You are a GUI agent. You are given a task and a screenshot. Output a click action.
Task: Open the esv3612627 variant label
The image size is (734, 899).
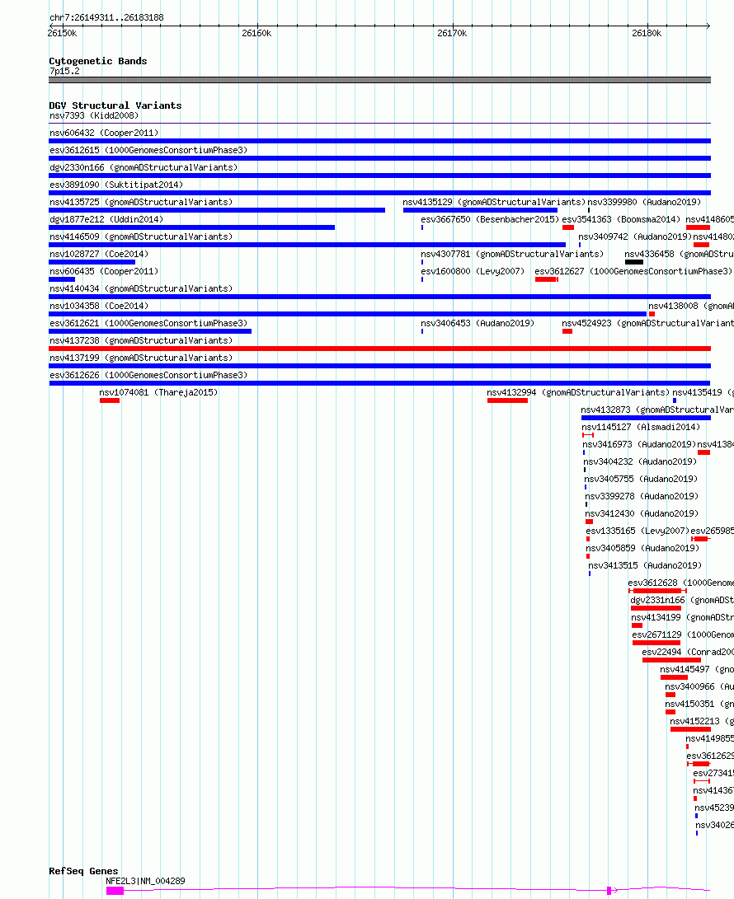coord(633,271)
